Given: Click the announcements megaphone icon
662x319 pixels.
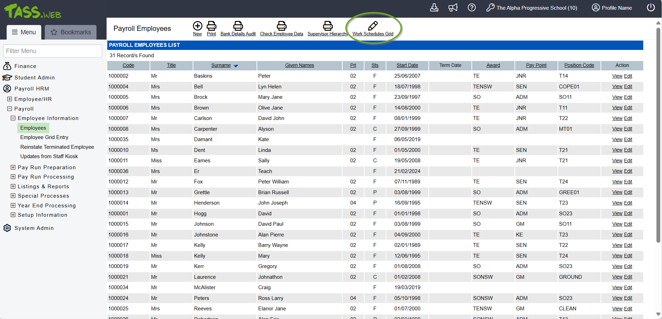Looking at the screenshot, I should tap(453, 8).
